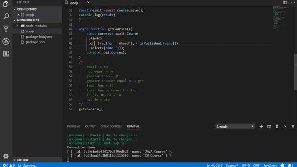This screenshot has width=297, height=167.
Task: Click the 'async function getCourses()' line
Action: click(106, 29)
